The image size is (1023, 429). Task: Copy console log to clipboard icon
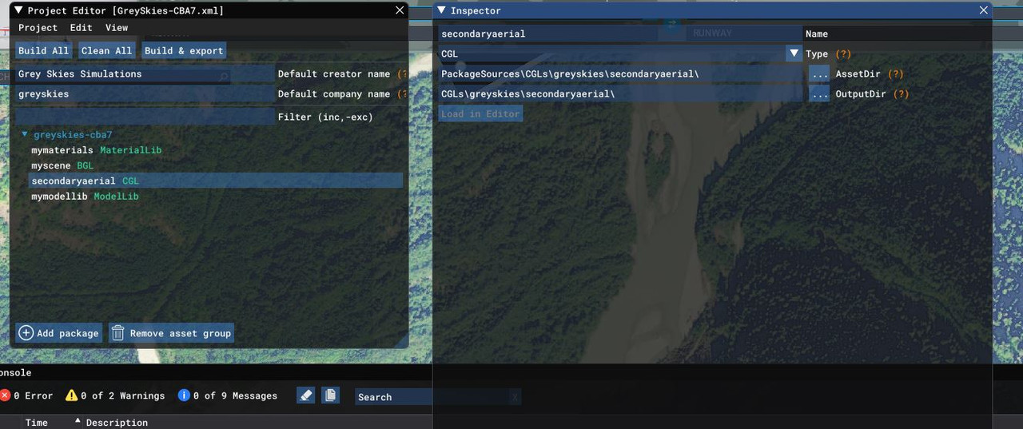click(331, 395)
